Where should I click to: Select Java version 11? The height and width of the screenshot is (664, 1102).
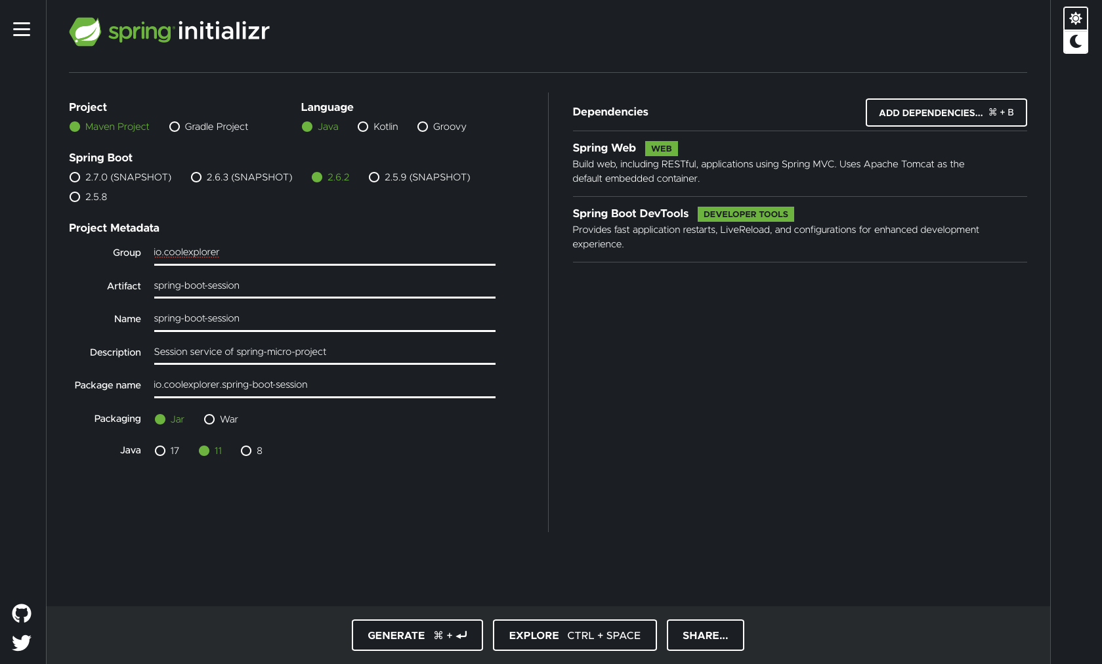pos(211,451)
